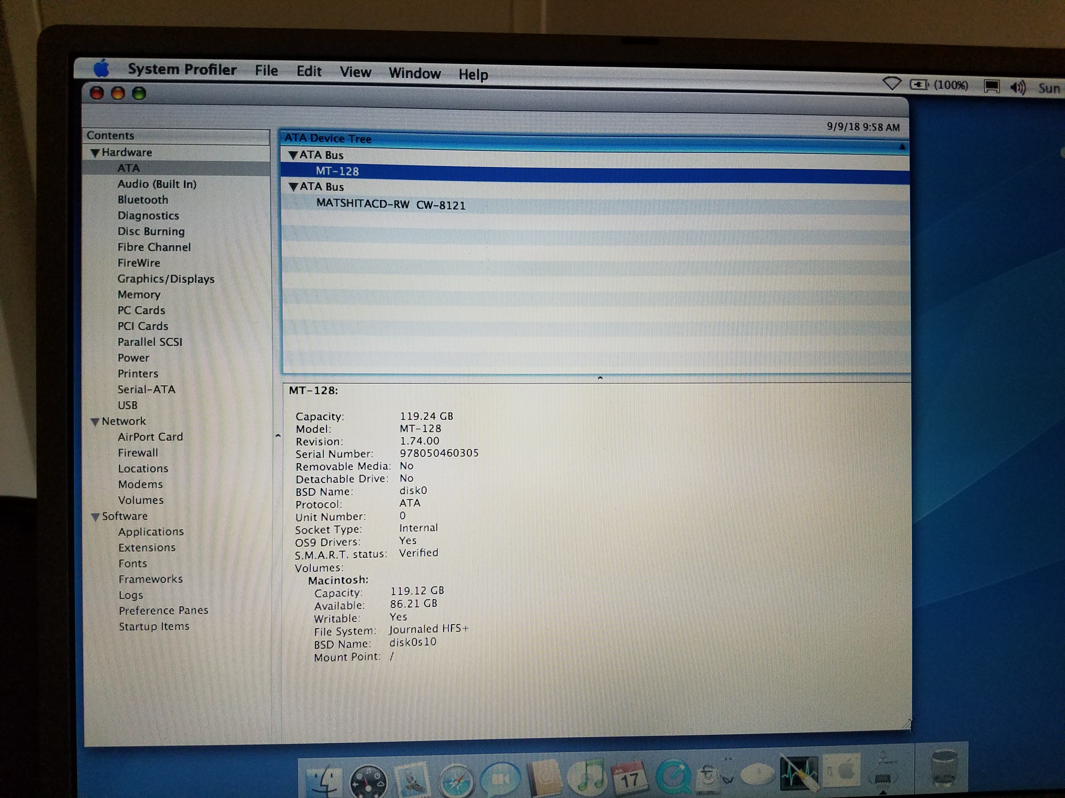Screen dimensions: 1065x798
Task: Select Modems under Network
Action: (x=141, y=484)
